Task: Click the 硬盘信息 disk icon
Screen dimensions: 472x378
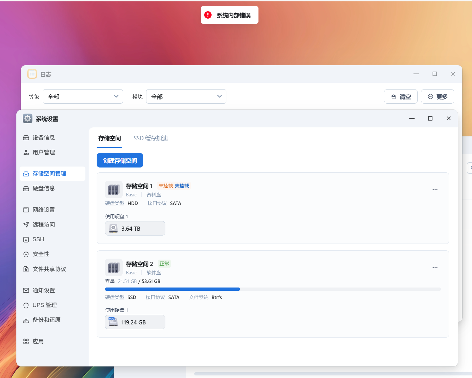Action: tap(26, 188)
